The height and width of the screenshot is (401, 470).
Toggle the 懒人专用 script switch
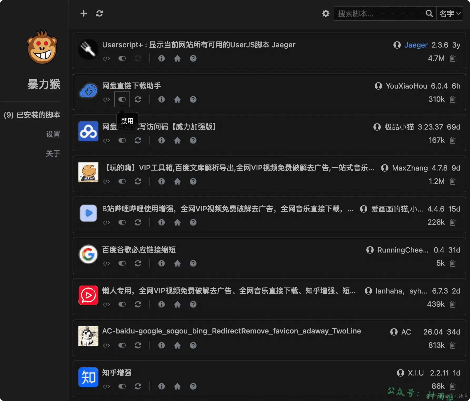122,304
